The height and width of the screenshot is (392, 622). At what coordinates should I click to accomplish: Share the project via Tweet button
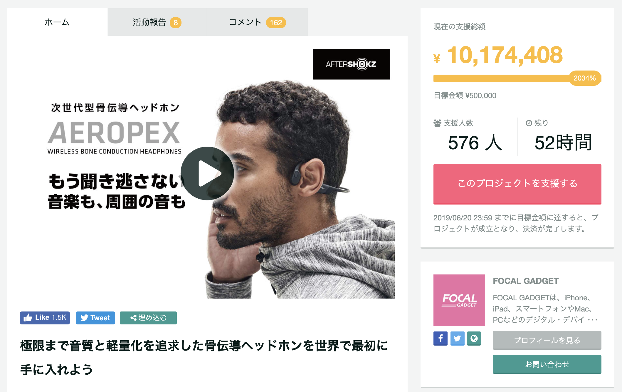coord(95,318)
